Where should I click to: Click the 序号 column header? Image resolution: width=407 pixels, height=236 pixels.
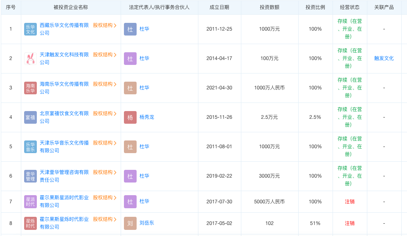[11, 7]
